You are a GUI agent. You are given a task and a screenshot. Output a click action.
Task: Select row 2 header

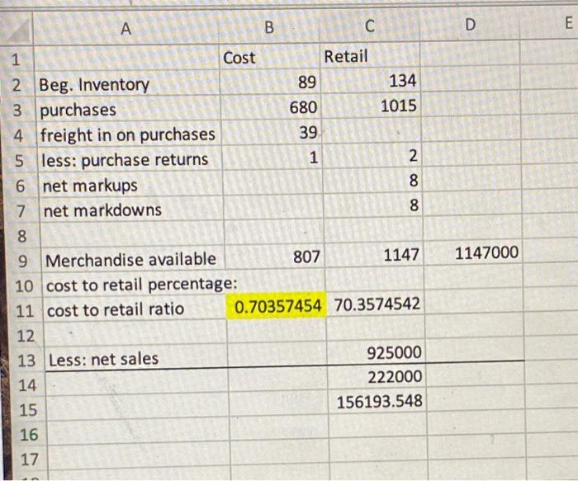point(17,85)
